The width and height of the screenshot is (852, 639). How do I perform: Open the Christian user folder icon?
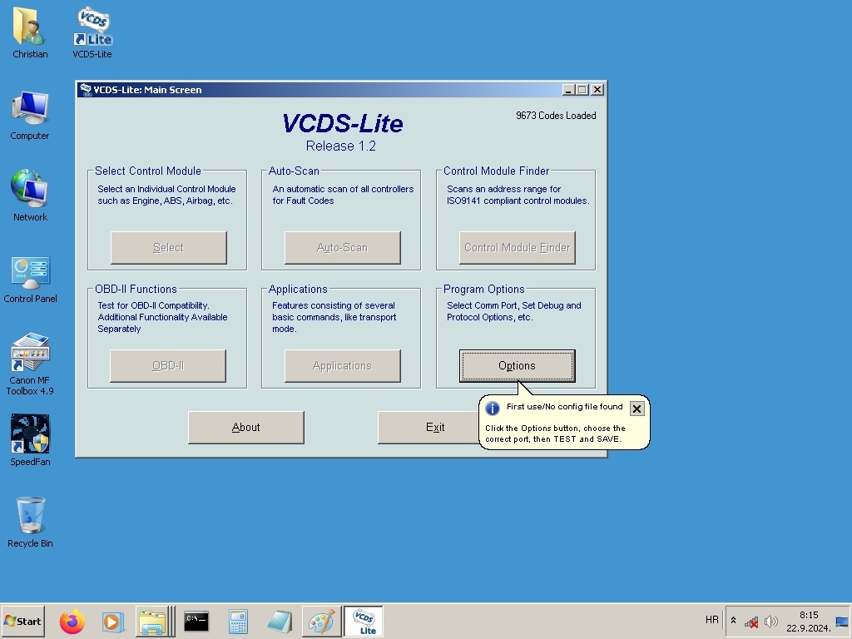[x=30, y=32]
